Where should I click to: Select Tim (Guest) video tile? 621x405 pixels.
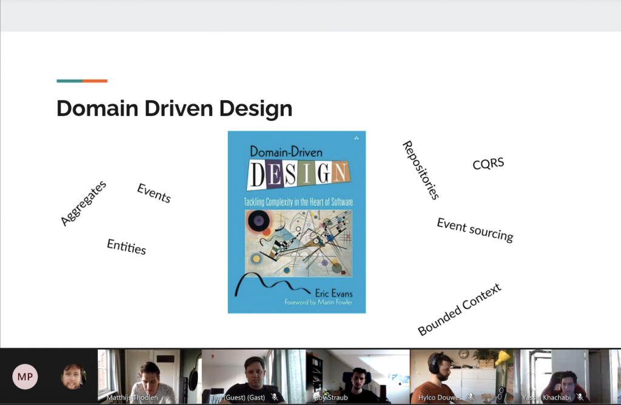(253, 376)
